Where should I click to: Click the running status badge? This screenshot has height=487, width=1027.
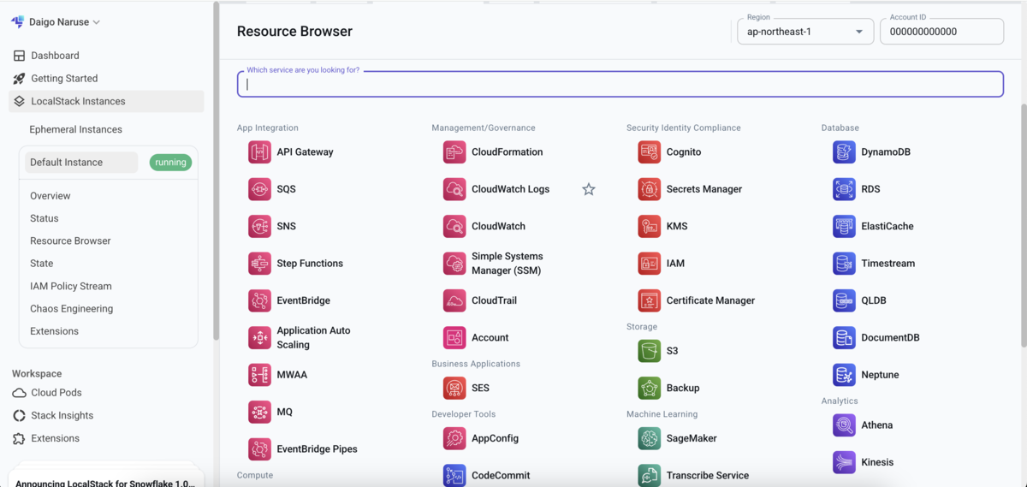coord(170,163)
